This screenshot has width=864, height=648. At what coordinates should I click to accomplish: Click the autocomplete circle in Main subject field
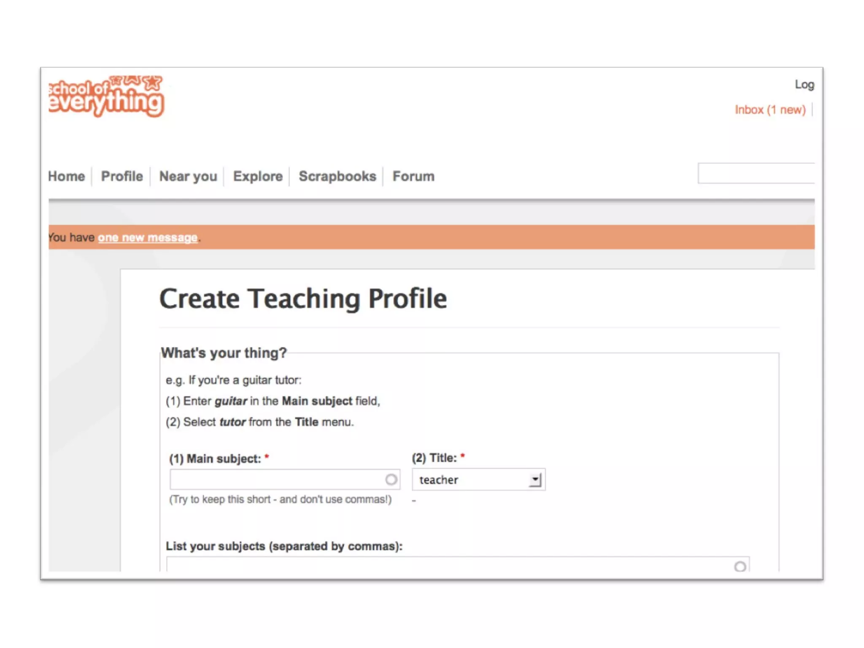(391, 480)
